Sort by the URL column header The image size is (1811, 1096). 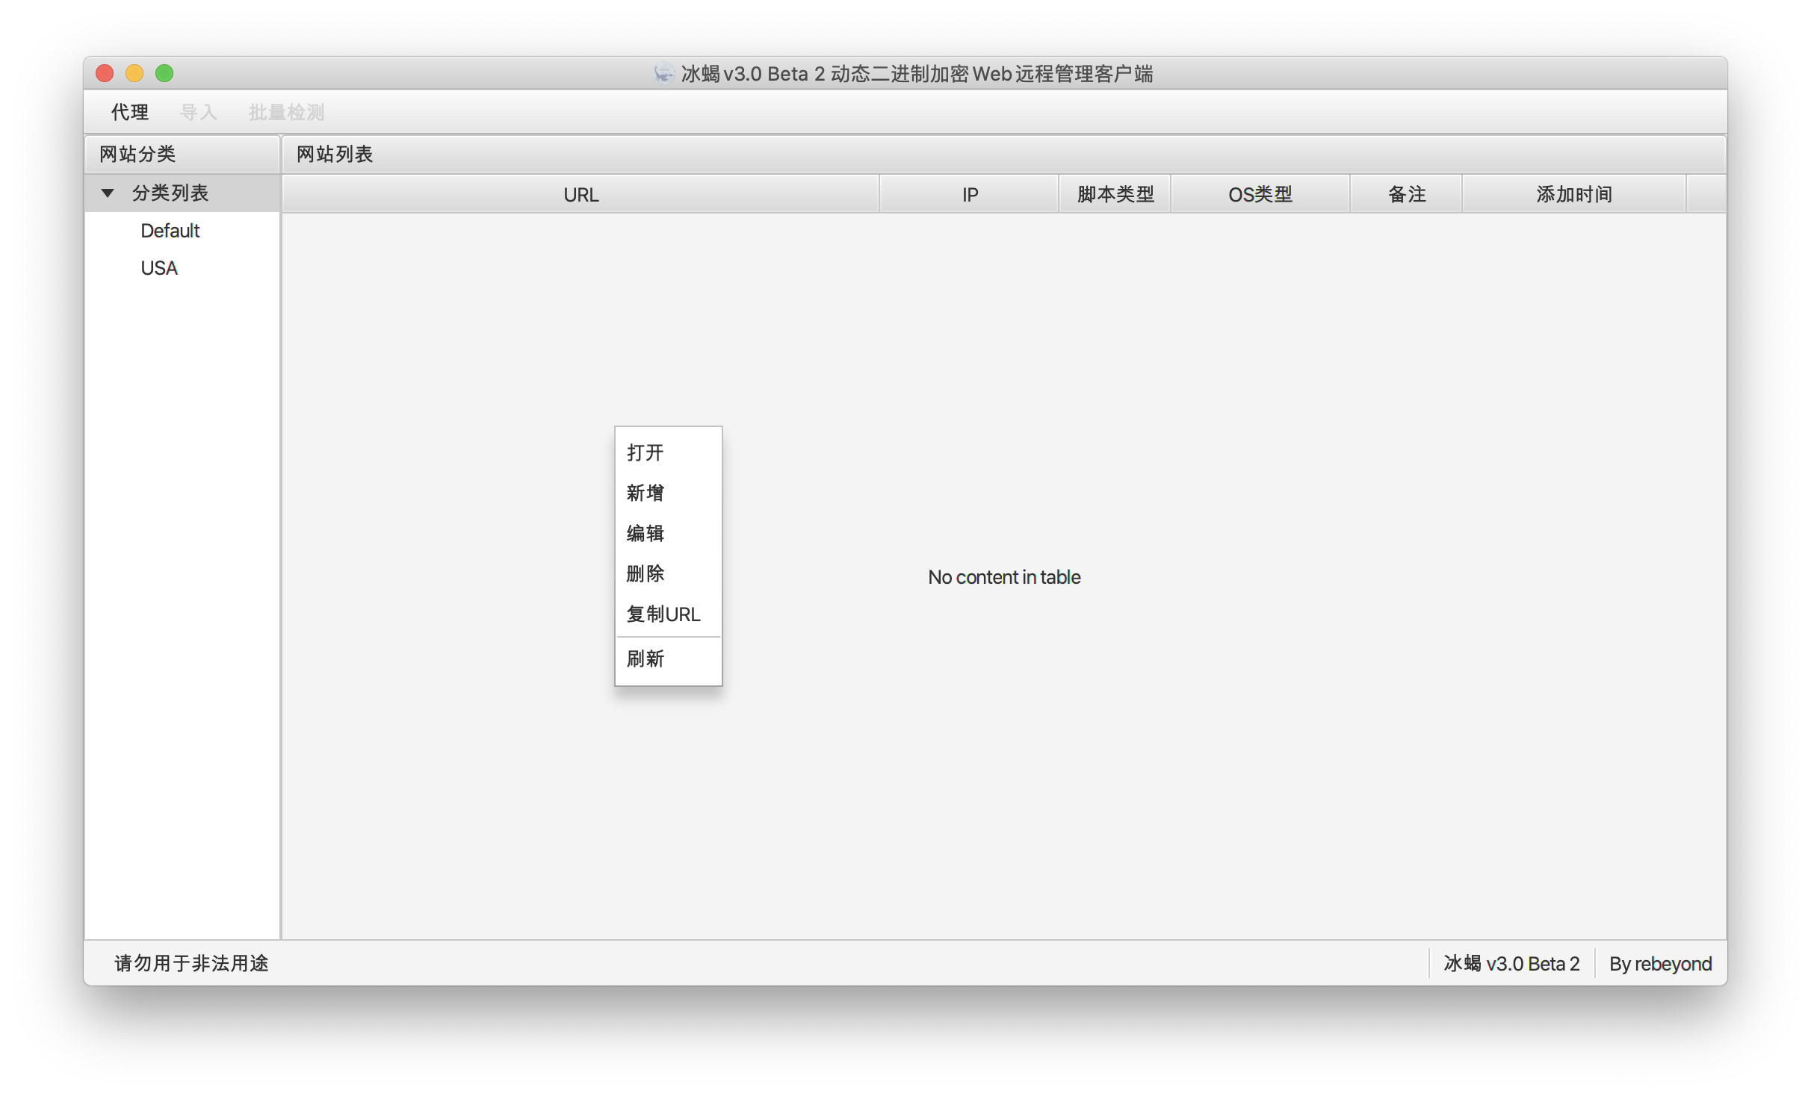coord(581,194)
